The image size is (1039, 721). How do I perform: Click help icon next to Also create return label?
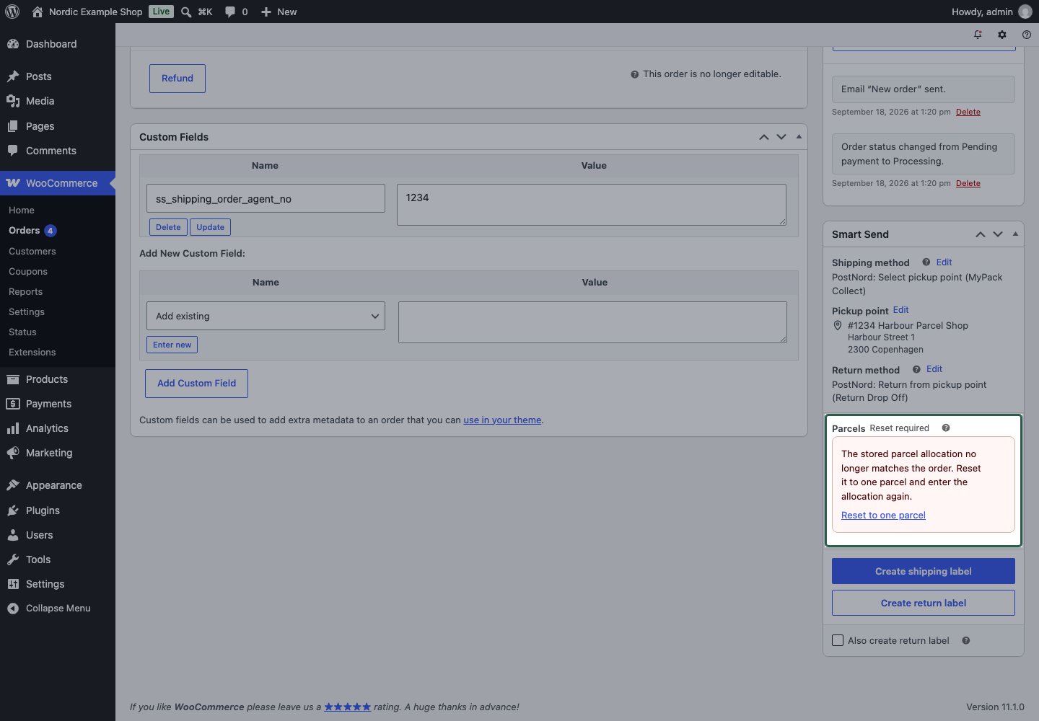point(966,640)
